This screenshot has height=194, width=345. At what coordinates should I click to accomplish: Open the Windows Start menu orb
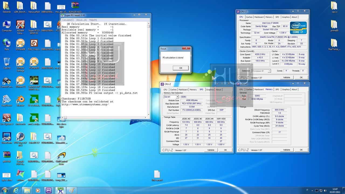pos(5,190)
